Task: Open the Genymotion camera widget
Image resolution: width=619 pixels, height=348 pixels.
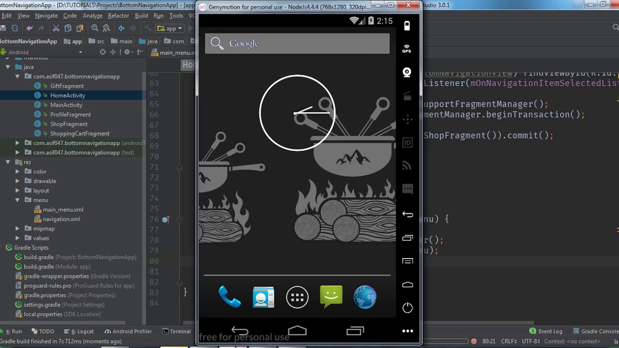Action: coord(407,72)
